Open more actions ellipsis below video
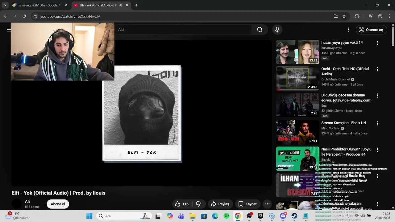The image size is (395, 222). (x=267, y=204)
